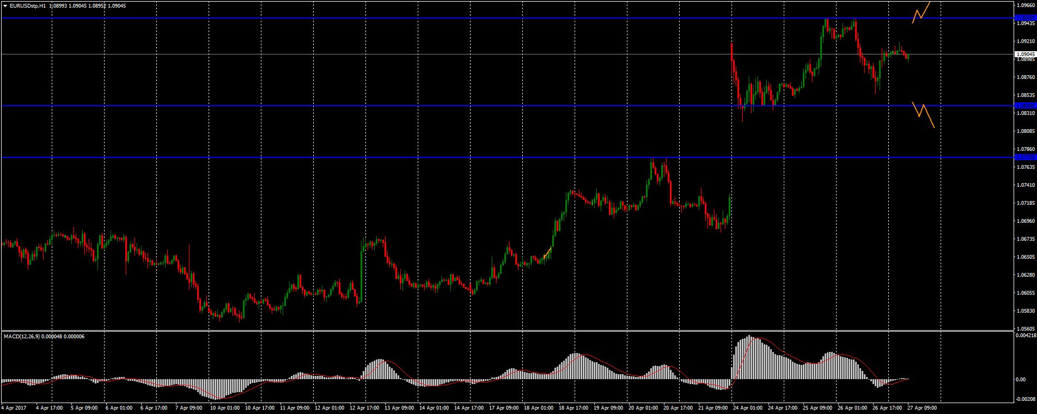Select the blue horizontal line at 1.08400
Viewport: 1037px width, 414px height.
(507, 106)
